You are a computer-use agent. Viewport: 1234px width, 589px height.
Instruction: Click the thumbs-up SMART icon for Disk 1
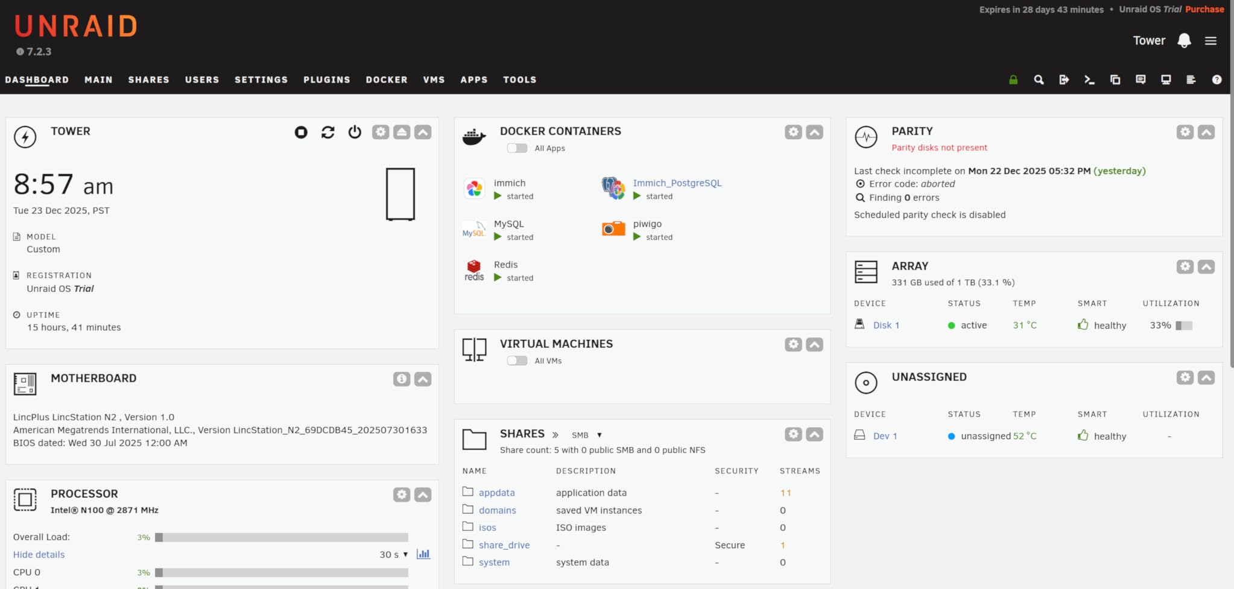(1083, 325)
